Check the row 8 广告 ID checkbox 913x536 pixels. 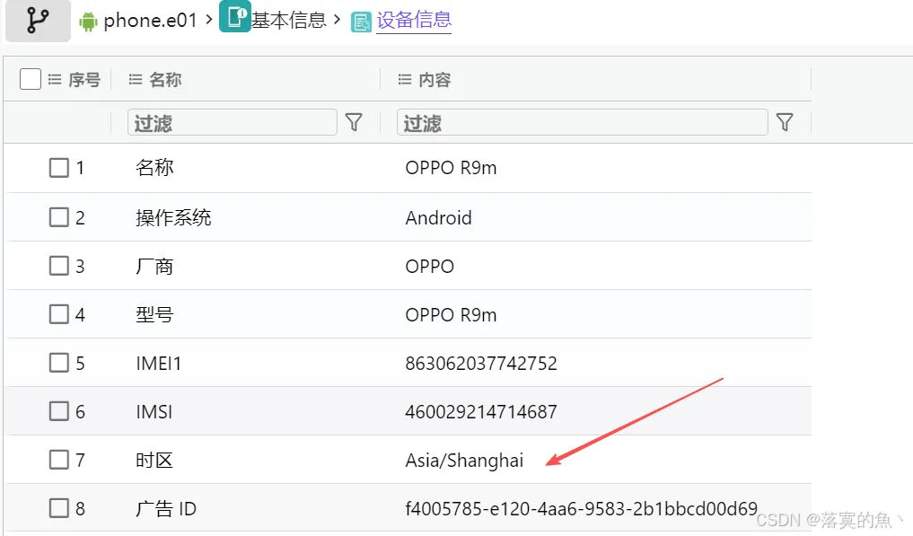pyautogui.click(x=59, y=507)
